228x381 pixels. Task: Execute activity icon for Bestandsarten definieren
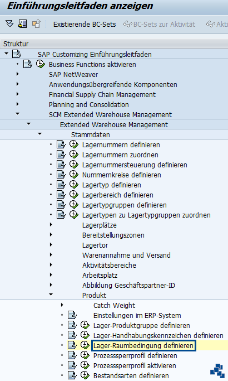85,375
